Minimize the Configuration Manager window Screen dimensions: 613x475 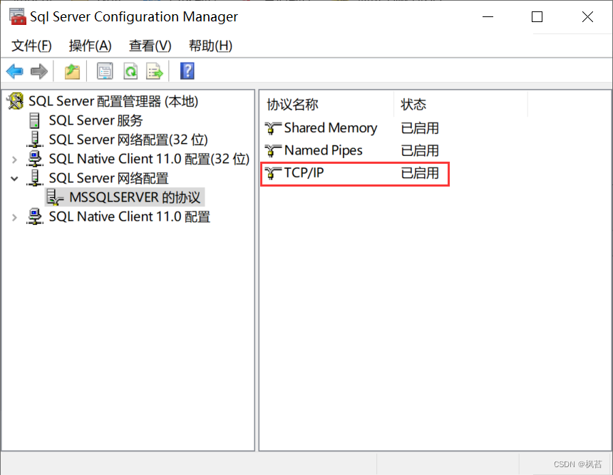click(x=488, y=17)
